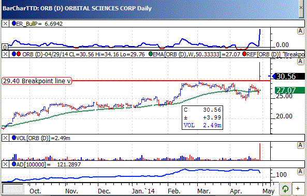Close the VOL[ORB (D)] volume pane

(x=5, y=138)
